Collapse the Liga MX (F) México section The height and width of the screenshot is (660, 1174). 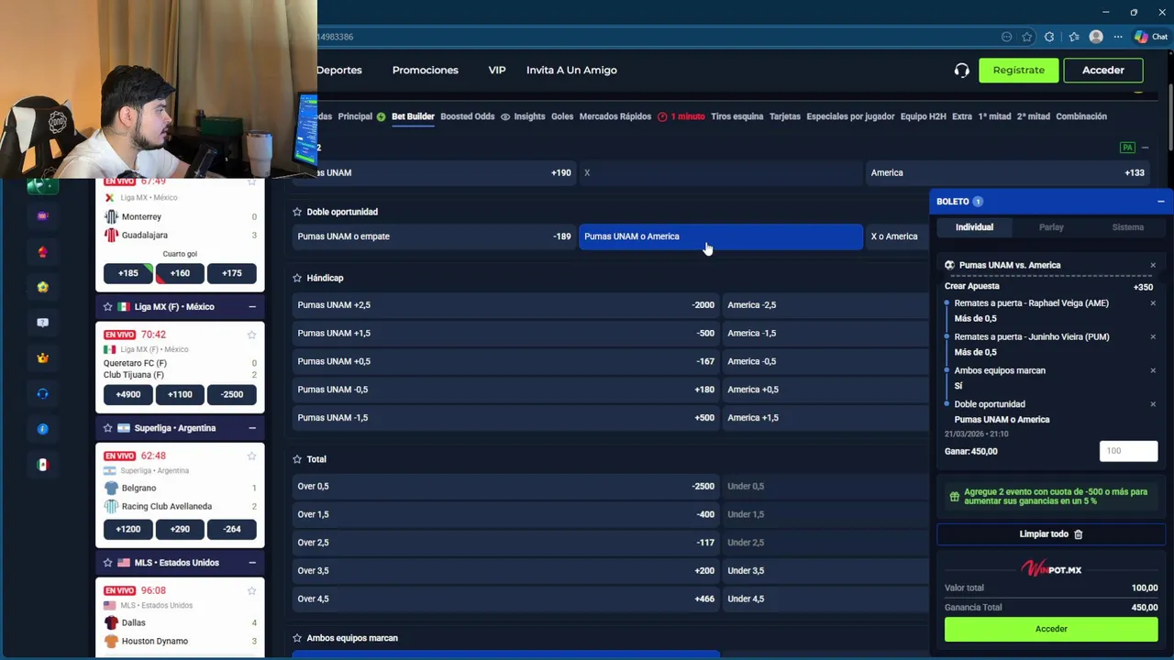[252, 307]
